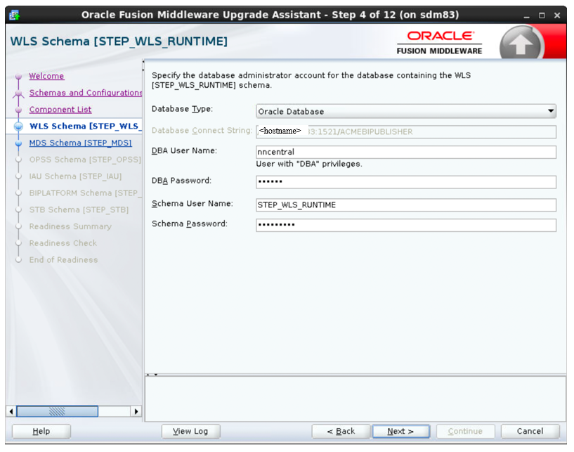Viewport: 574px width, 452px height.
Task: Proceed with the Next button
Action: [x=400, y=431]
